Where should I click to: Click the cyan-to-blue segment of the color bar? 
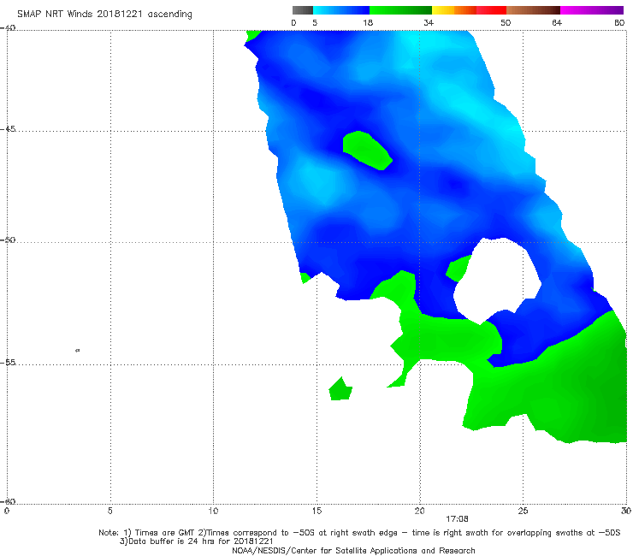tap(341, 10)
